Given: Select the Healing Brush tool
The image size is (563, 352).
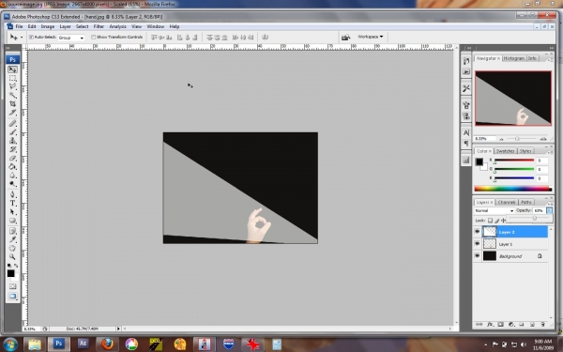Looking at the screenshot, I should pos(12,123).
